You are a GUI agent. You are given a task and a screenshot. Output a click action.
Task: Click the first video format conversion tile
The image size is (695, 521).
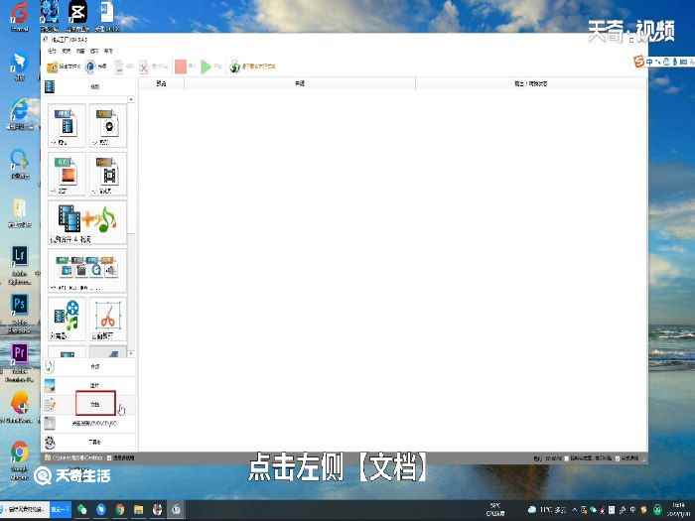click(x=67, y=127)
